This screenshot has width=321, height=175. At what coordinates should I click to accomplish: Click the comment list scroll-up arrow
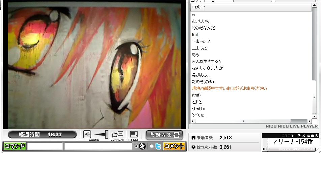314,5
